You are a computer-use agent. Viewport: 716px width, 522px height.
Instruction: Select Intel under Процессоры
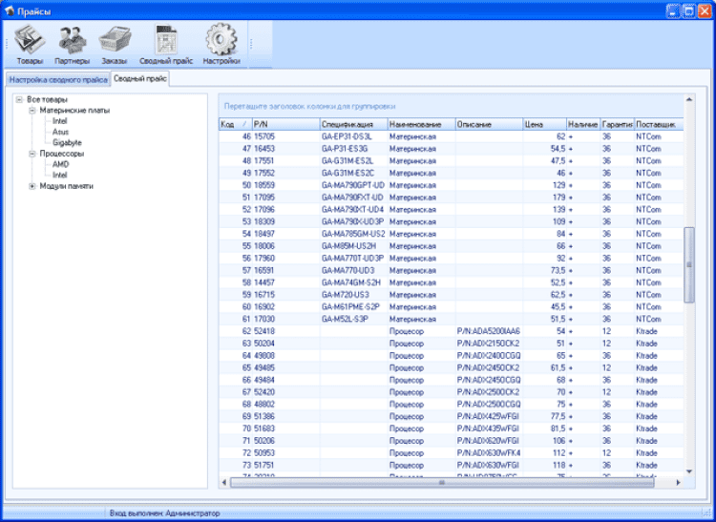(59, 176)
